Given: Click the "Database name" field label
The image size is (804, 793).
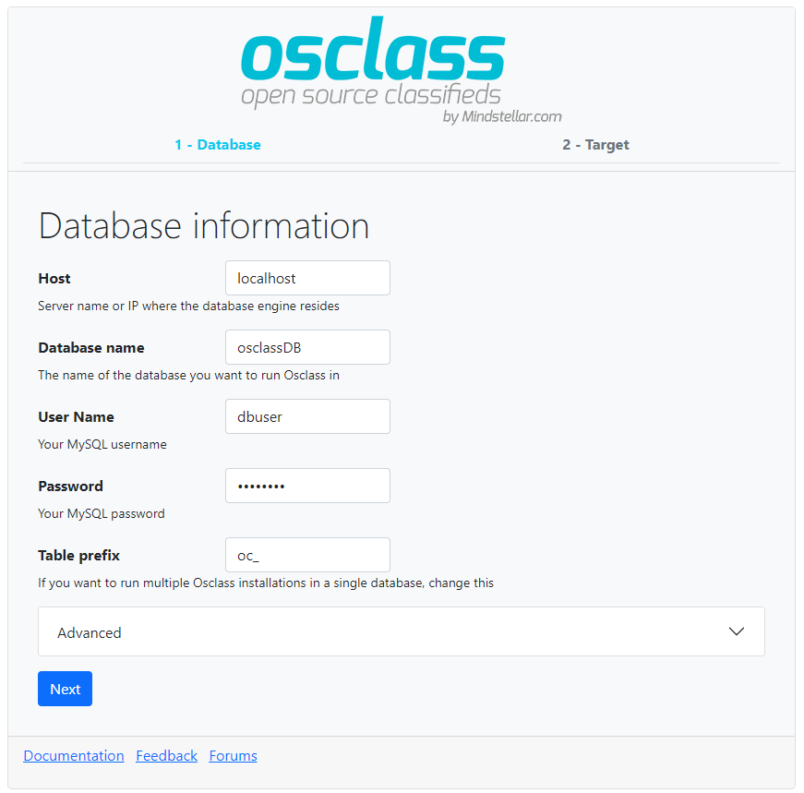Looking at the screenshot, I should point(91,348).
